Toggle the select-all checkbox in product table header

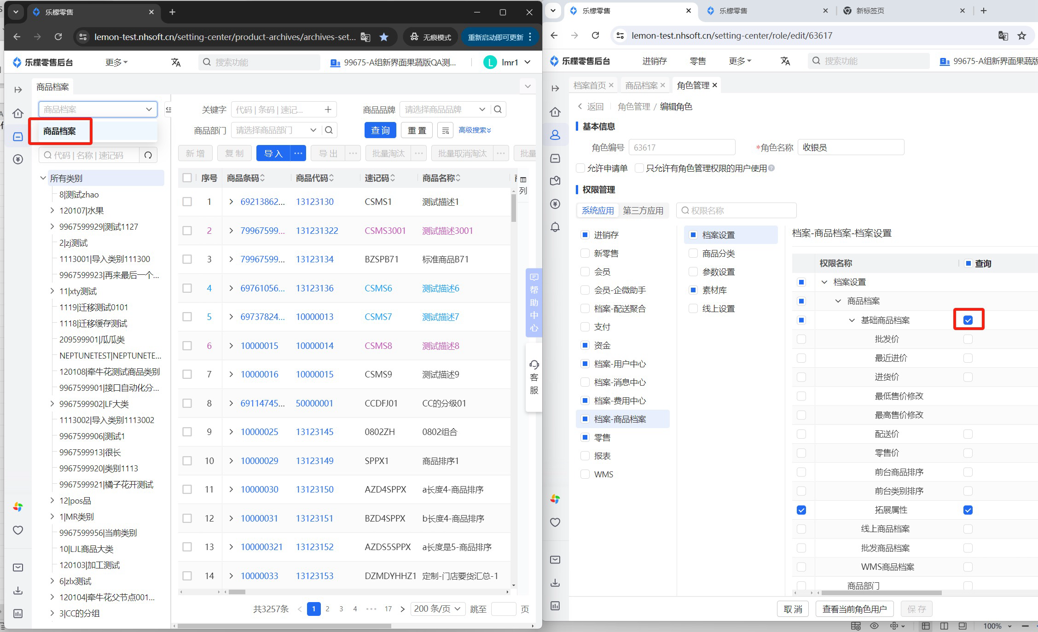[187, 178]
